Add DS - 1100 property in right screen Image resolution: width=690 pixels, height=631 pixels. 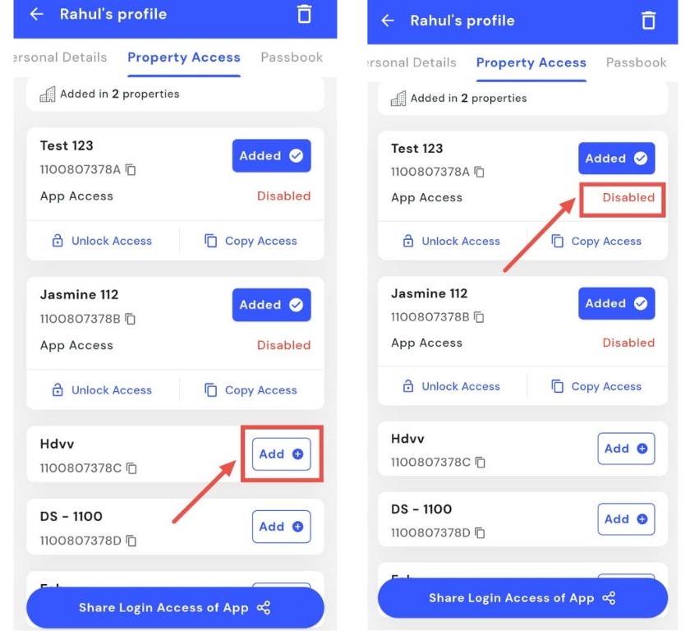point(626,519)
